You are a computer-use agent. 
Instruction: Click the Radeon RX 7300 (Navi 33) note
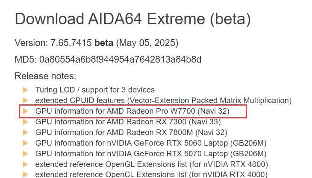(128, 122)
